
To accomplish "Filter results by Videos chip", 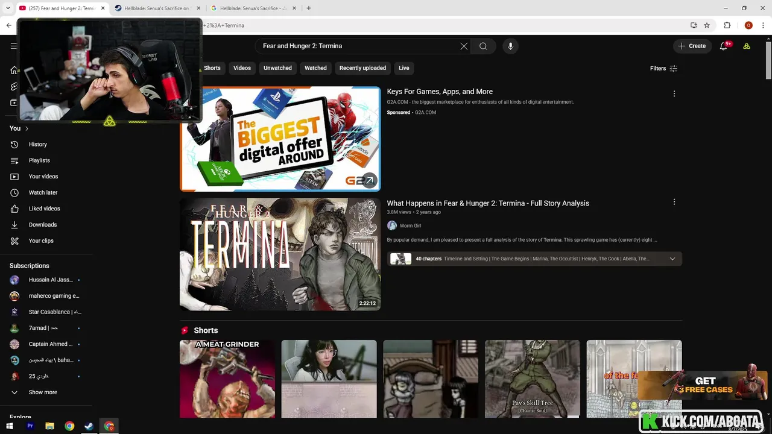I will (242, 68).
